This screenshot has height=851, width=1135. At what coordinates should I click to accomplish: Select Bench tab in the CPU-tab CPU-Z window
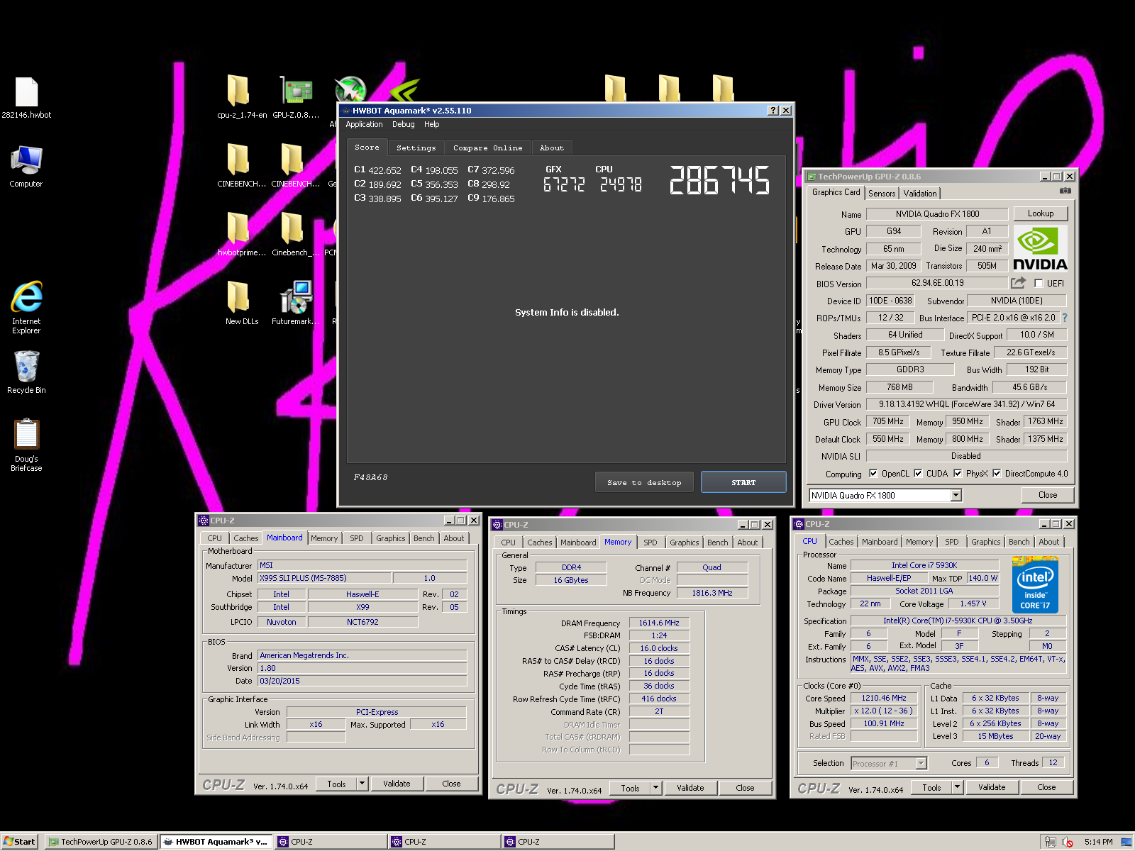pyautogui.click(x=1019, y=542)
